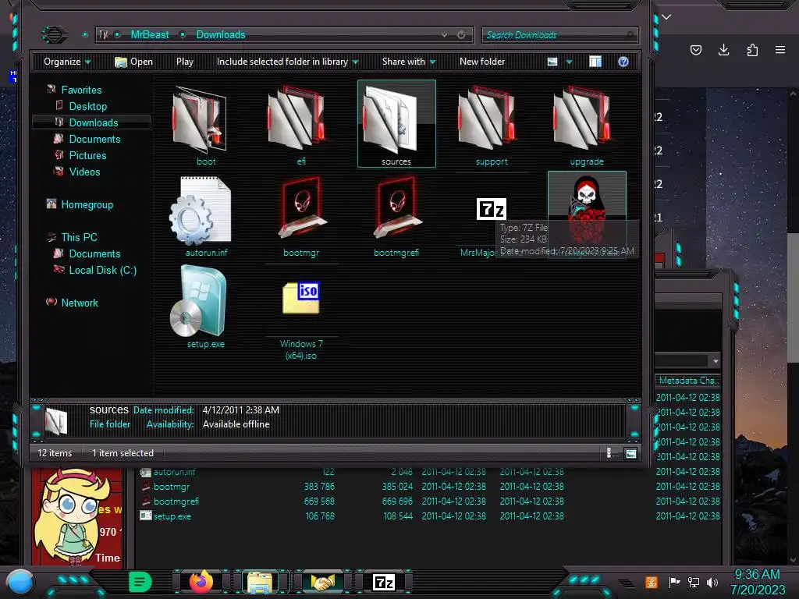The image size is (799, 599).
Task: Open the upgrade folder
Action: [587, 126]
